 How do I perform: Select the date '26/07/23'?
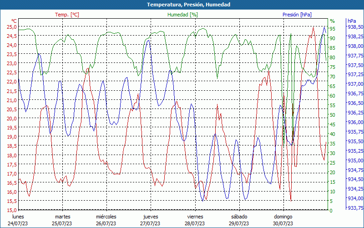pos(106,223)
